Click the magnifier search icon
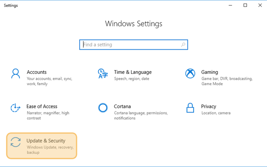This screenshot has height=167, width=267. [x=183, y=45]
